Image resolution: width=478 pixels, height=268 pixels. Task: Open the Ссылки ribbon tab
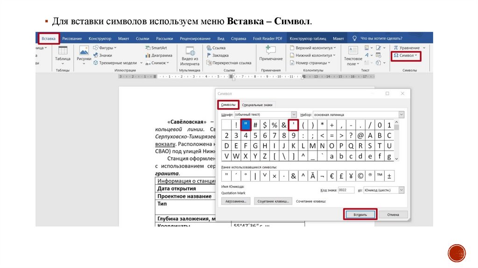point(142,38)
